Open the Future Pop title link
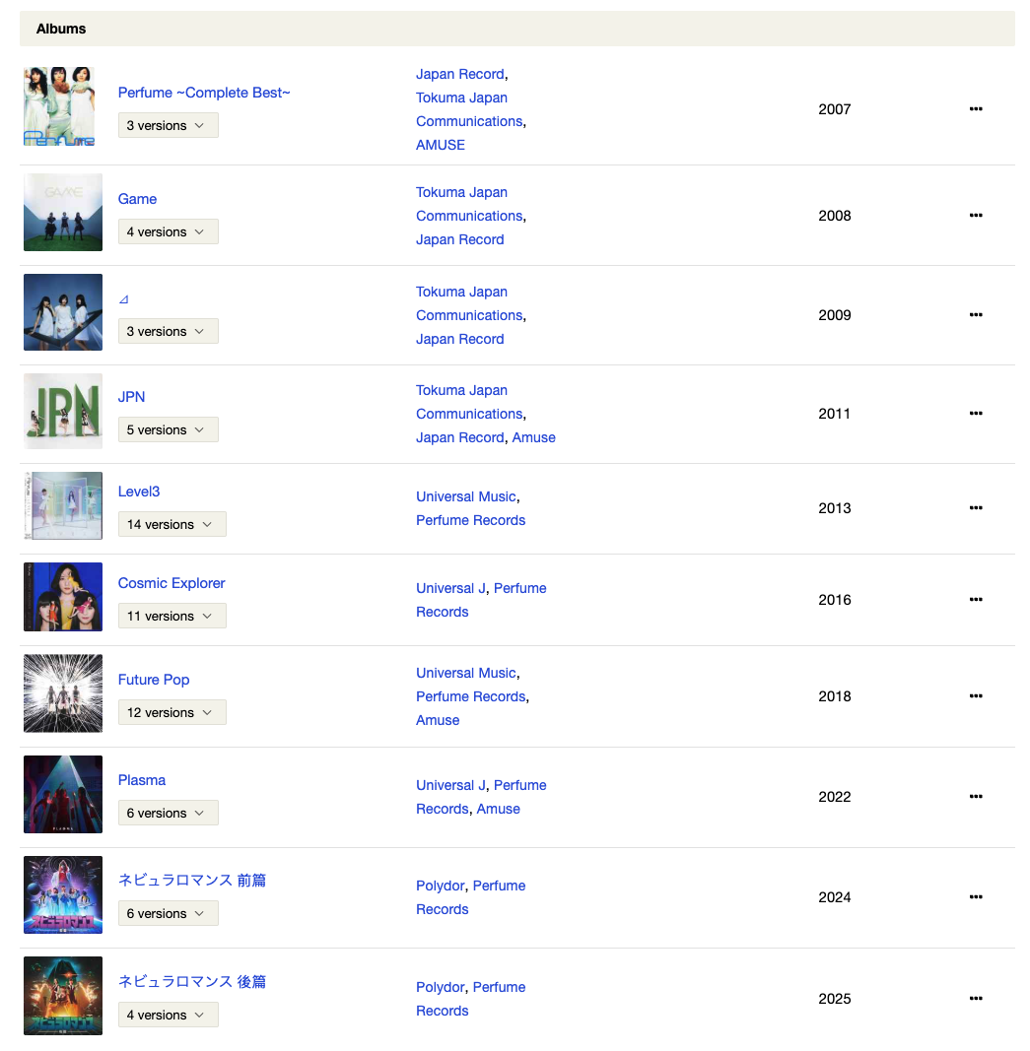This screenshot has height=1051, width=1030. [154, 680]
